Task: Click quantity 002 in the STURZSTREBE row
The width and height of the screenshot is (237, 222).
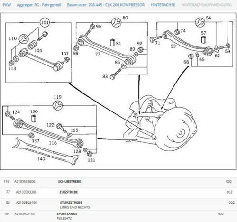Action: click(231, 203)
